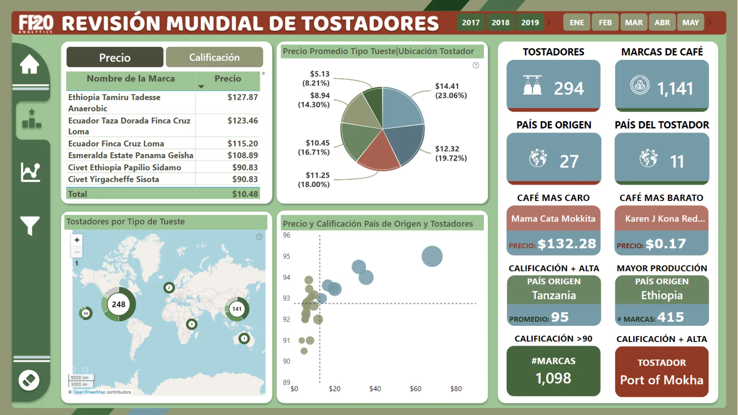Filter by month MAY
Image resolution: width=738 pixels, height=415 pixels.
(691, 22)
